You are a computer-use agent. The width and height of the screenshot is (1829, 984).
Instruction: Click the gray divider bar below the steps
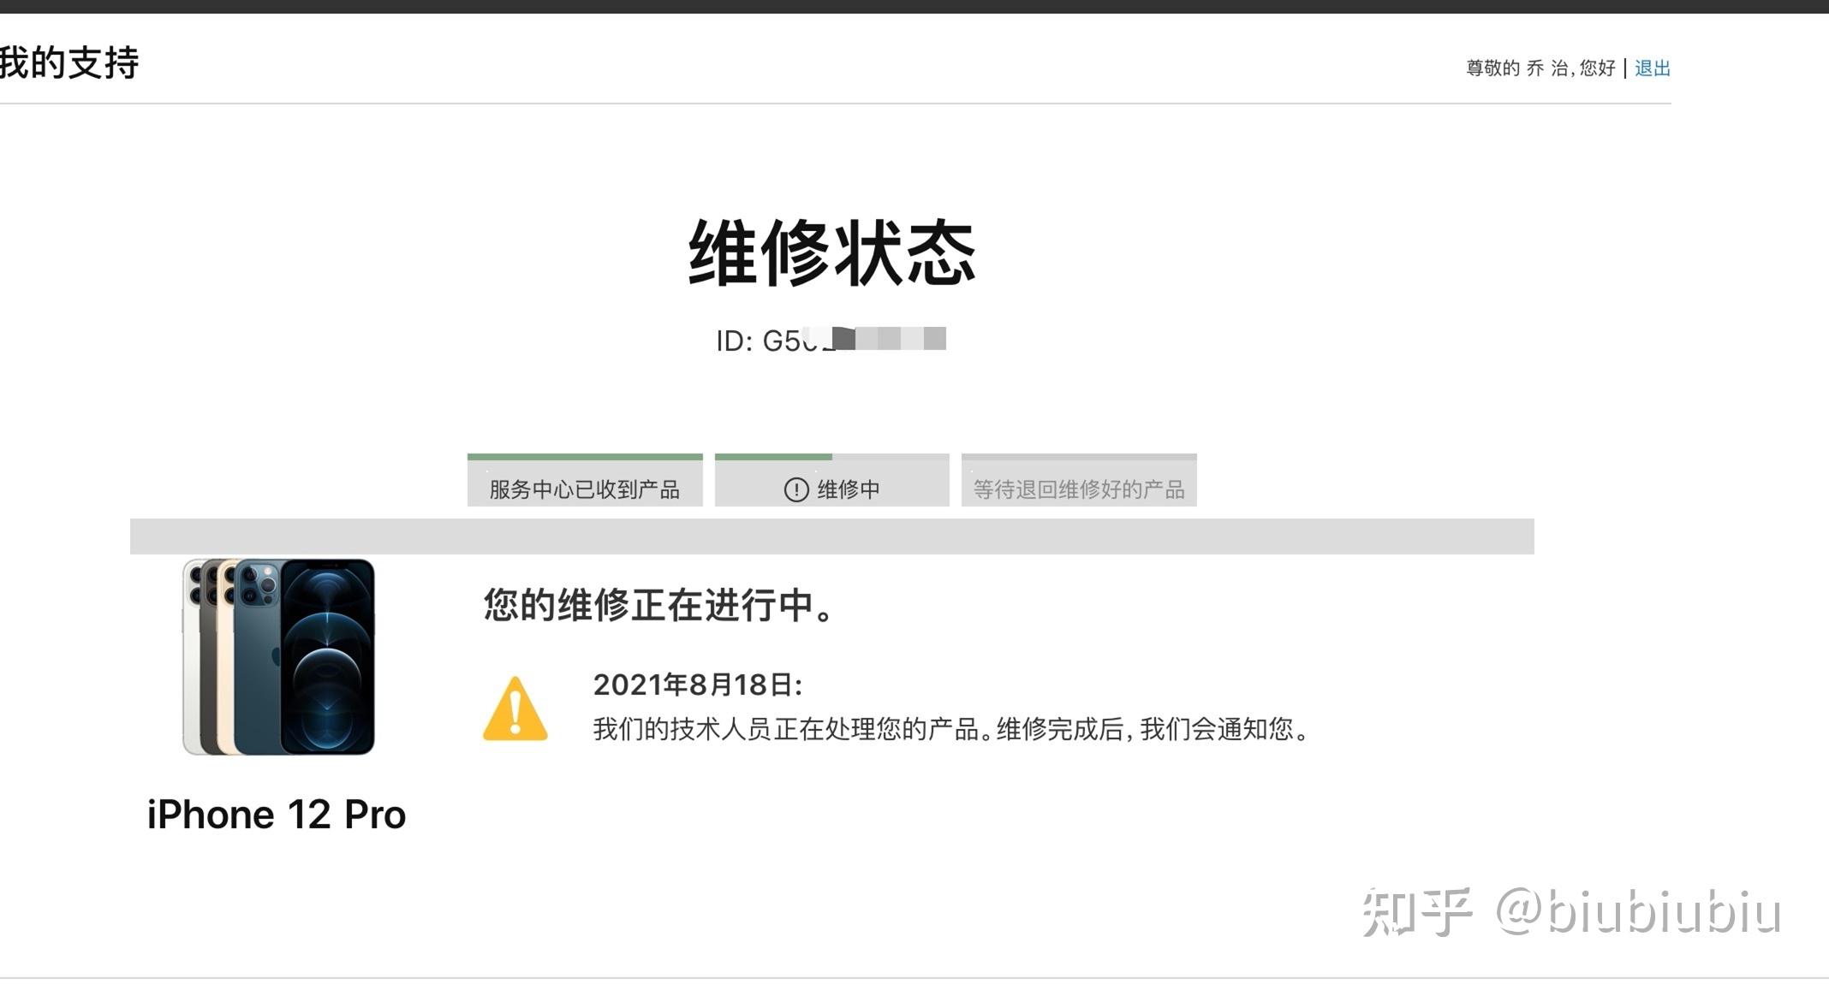click(831, 536)
